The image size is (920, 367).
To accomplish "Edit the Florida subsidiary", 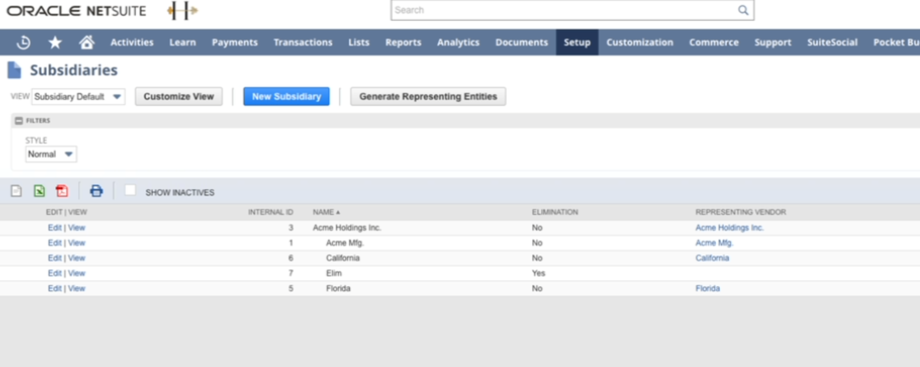I will click(x=55, y=288).
